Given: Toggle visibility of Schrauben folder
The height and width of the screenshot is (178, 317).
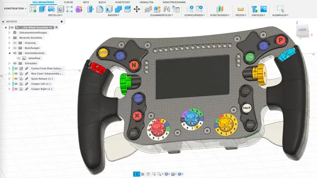Looking at the screenshot, I should pyautogui.click(x=15, y=63).
